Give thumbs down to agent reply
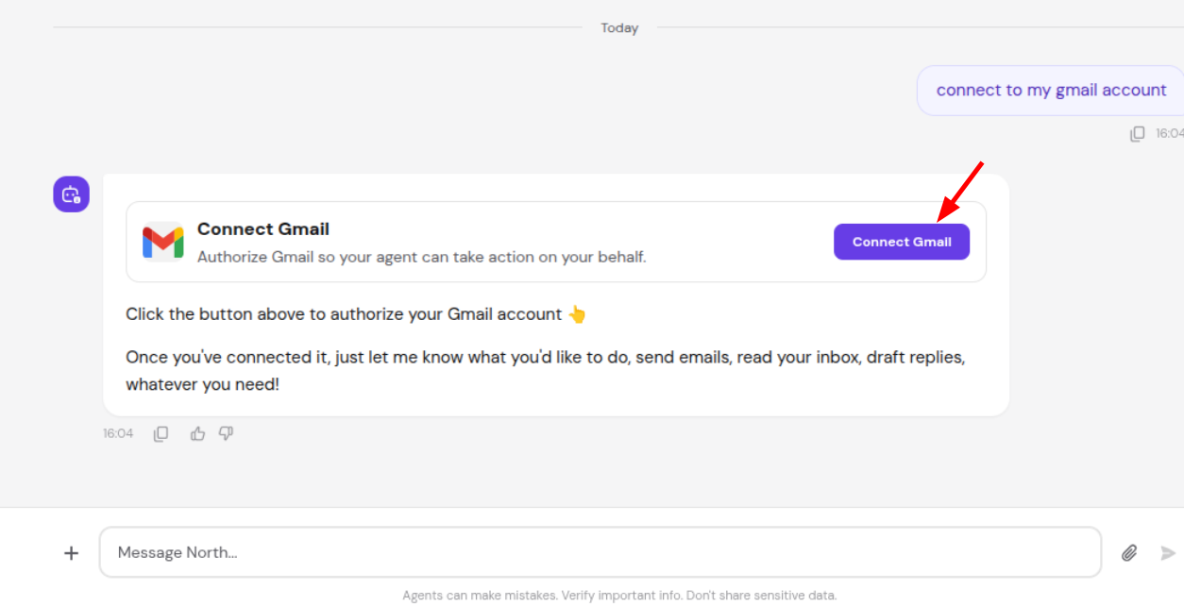Image resolution: width=1184 pixels, height=607 pixels. click(226, 433)
